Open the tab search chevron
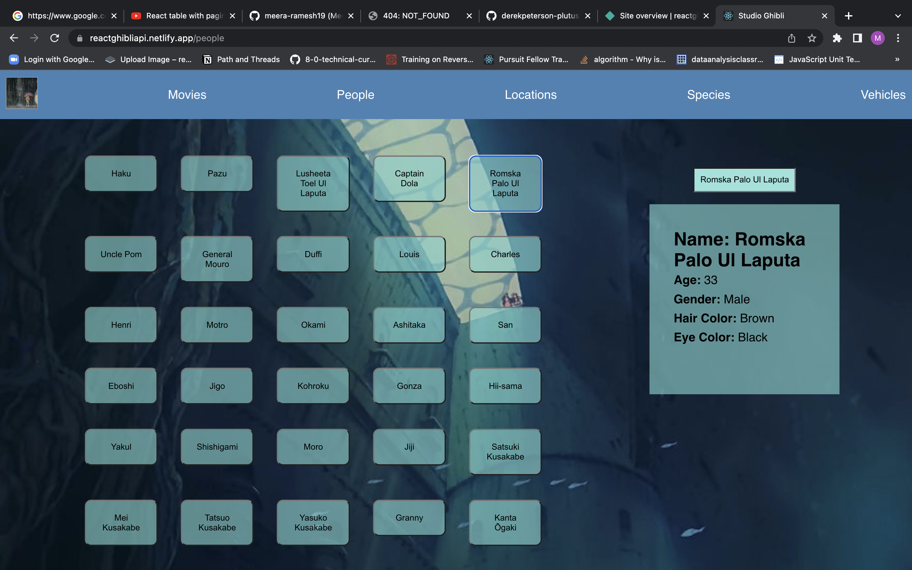This screenshot has height=570, width=912. tap(898, 16)
